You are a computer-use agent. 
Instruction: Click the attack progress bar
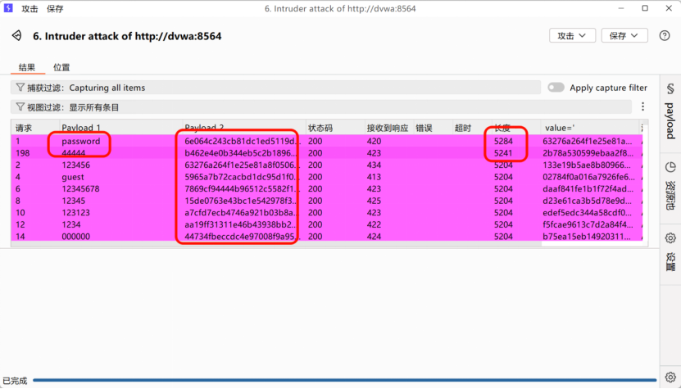[x=344, y=381]
